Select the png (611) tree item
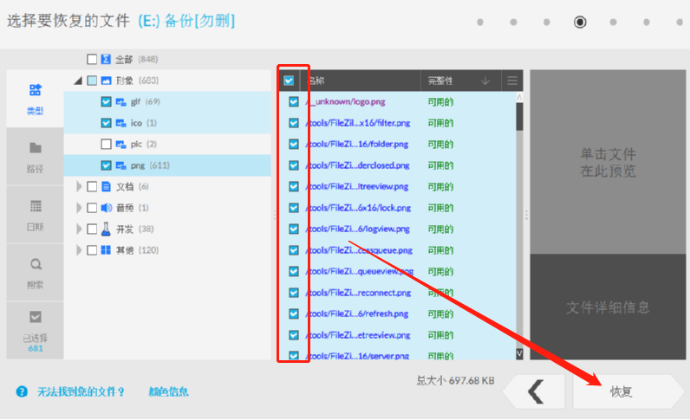The height and width of the screenshot is (420, 690). point(150,165)
